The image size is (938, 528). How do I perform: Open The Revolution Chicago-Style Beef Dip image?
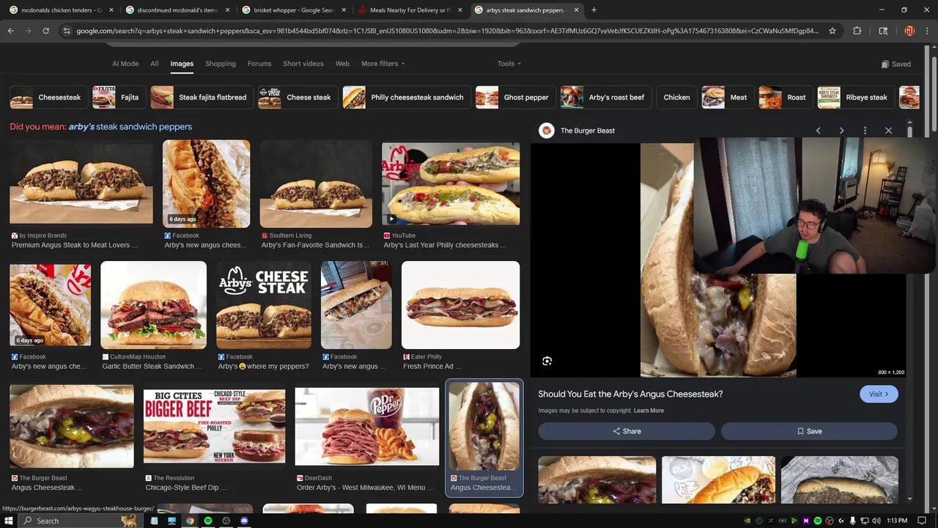[214, 427]
